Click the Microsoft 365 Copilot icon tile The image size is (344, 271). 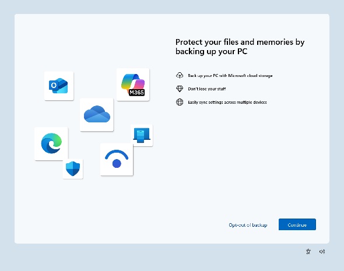click(133, 85)
